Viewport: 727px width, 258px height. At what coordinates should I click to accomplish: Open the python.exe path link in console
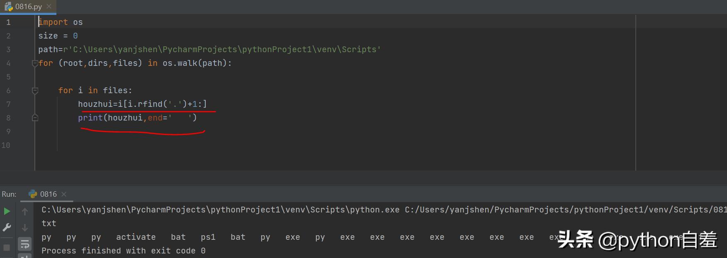pos(220,210)
